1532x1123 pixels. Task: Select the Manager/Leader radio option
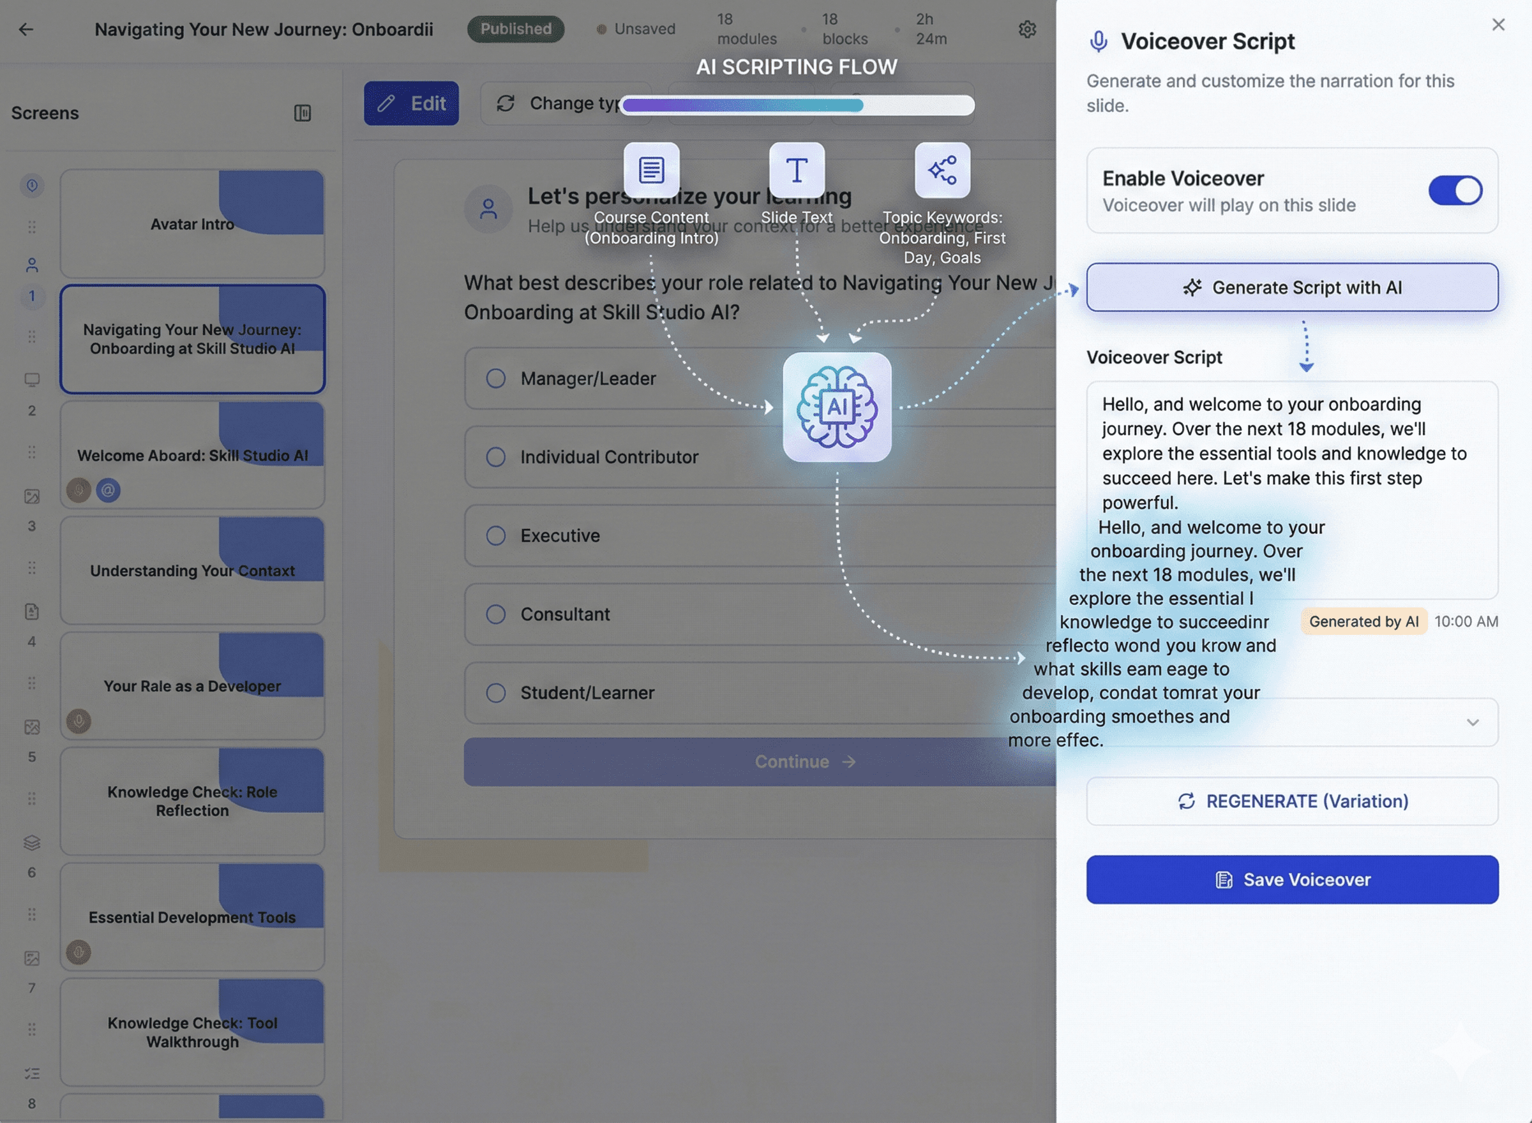tap(496, 378)
